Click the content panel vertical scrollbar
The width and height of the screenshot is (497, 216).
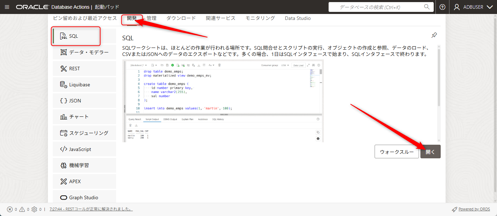[439, 77]
